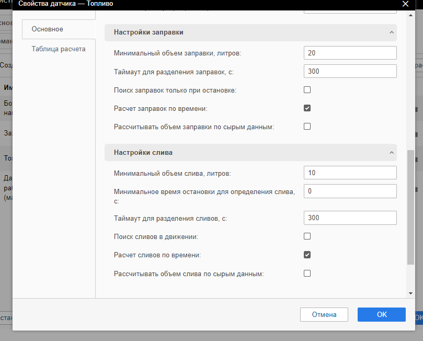This screenshot has height=341, width=423.
Task: Close the sensor properties dialog
Action: 405,4
